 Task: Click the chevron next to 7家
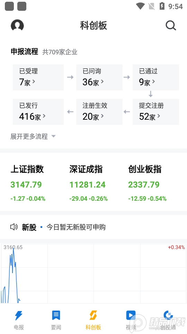pyautogui.click(x=34, y=81)
